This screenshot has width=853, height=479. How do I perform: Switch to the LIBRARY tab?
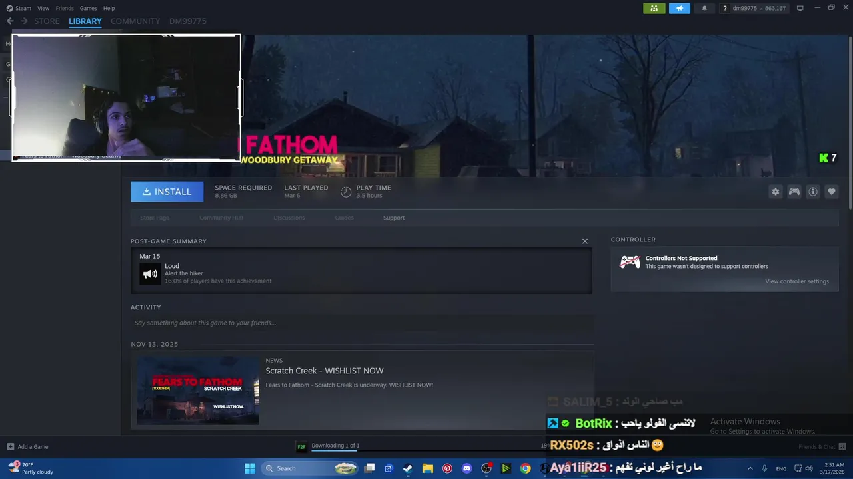[x=85, y=21]
